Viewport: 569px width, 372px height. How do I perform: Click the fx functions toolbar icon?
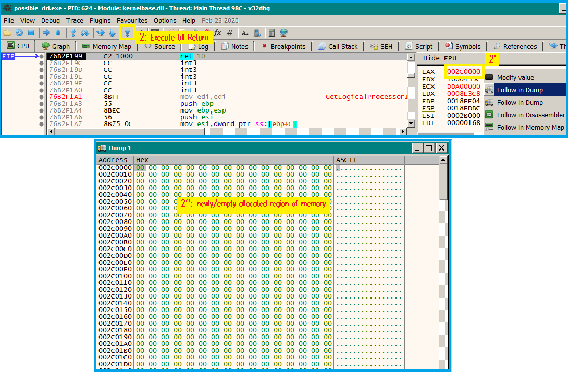218,33
